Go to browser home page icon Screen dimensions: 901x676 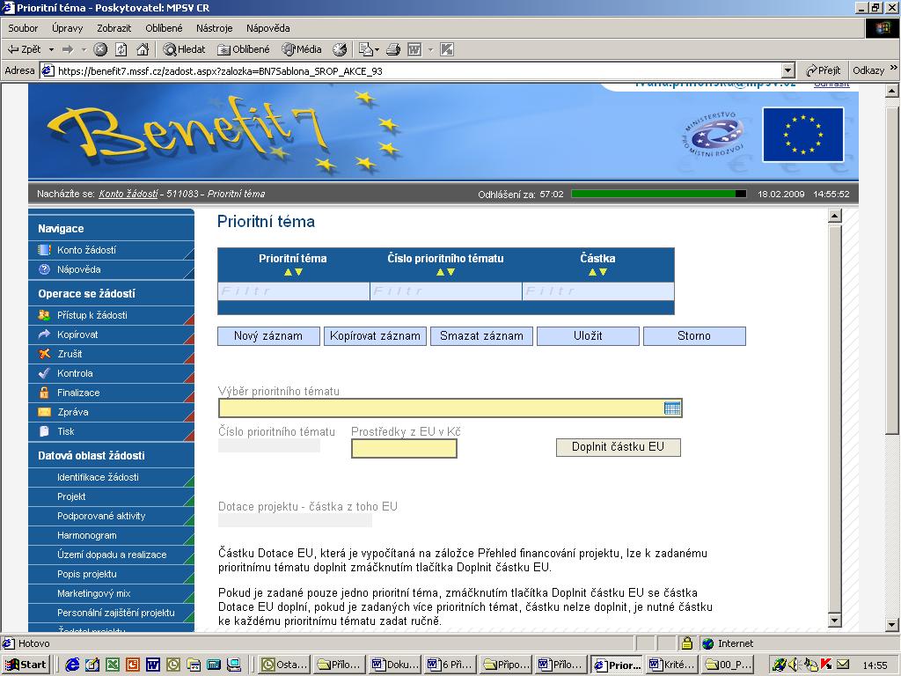coord(143,50)
